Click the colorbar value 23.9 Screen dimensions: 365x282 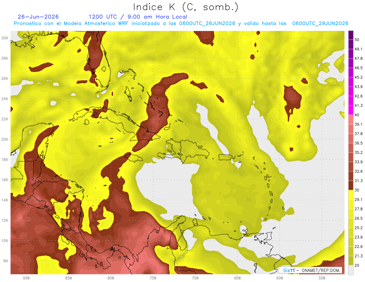(x=359, y=237)
